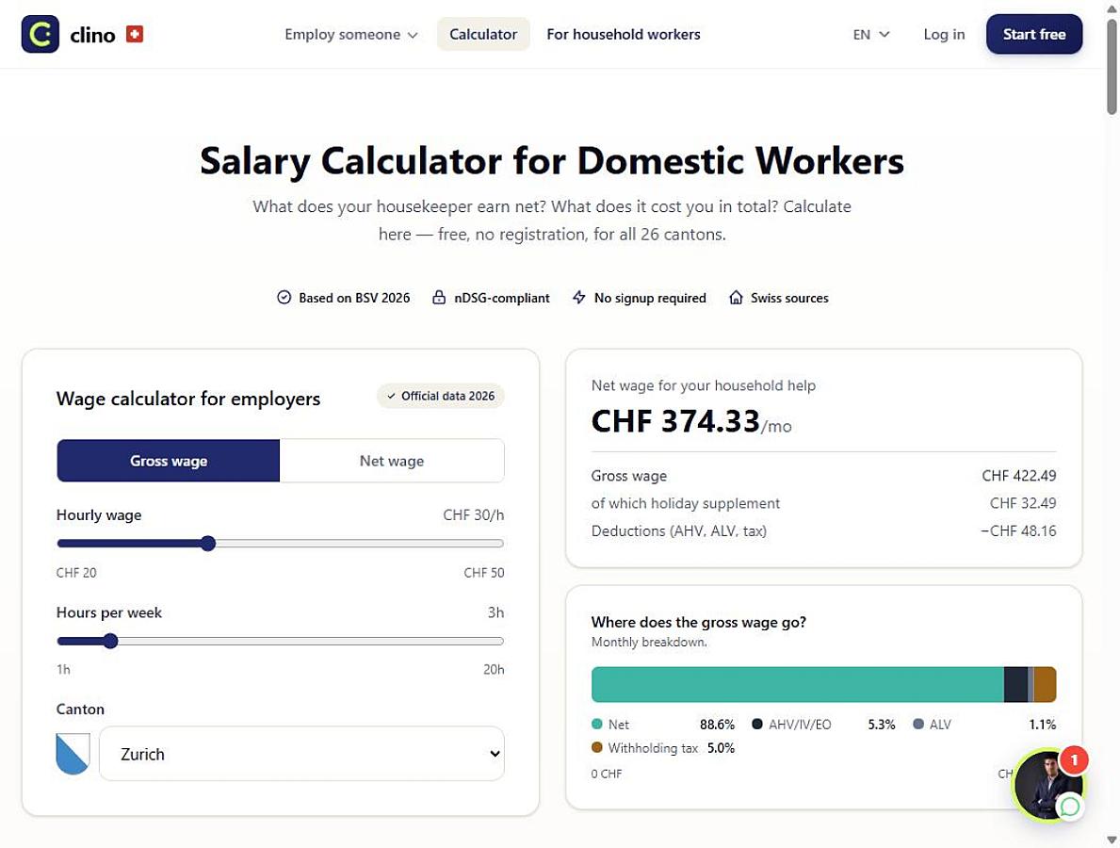Viewport: 1120px width, 848px height.
Task: Click the 88.6% Net percentage
Action: (x=717, y=725)
